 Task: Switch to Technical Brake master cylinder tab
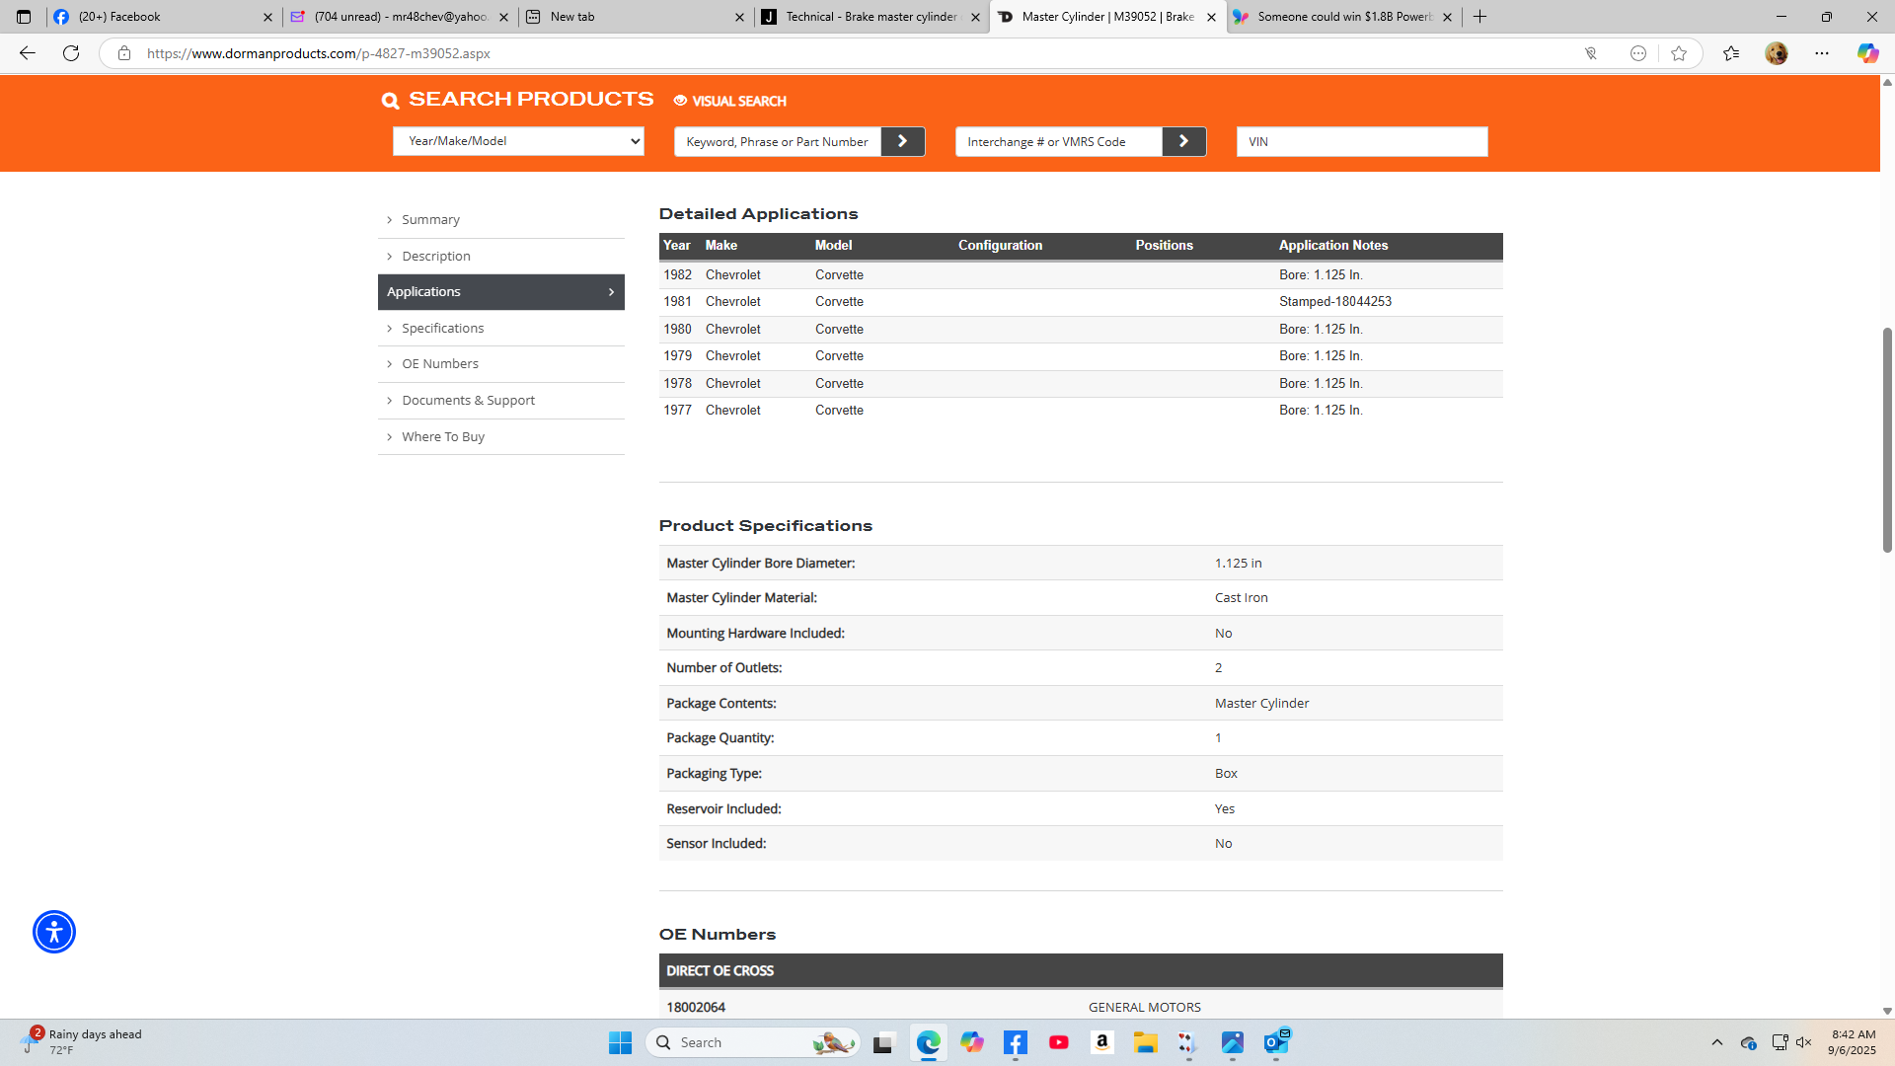(x=871, y=17)
